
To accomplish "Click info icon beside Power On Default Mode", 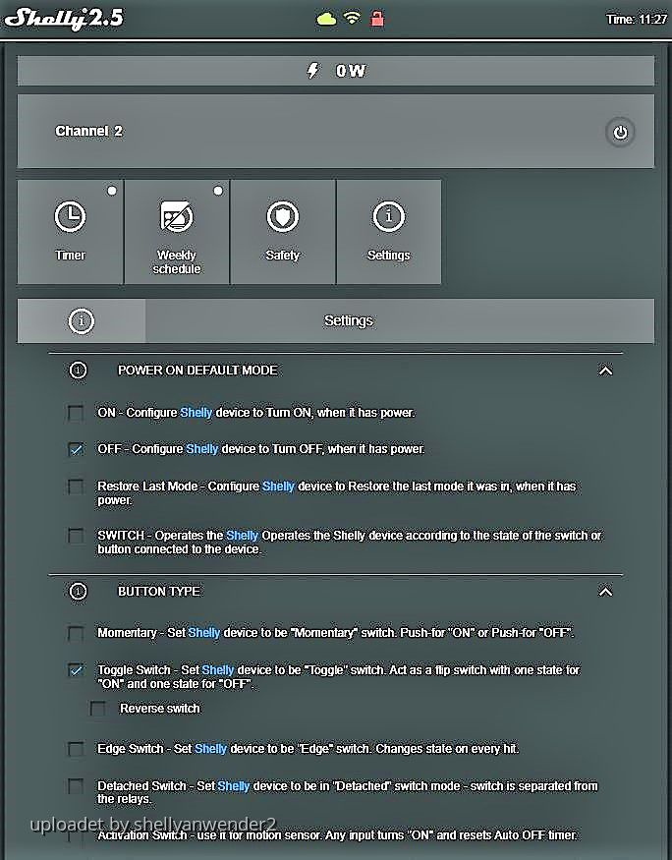I will (x=79, y=371).
